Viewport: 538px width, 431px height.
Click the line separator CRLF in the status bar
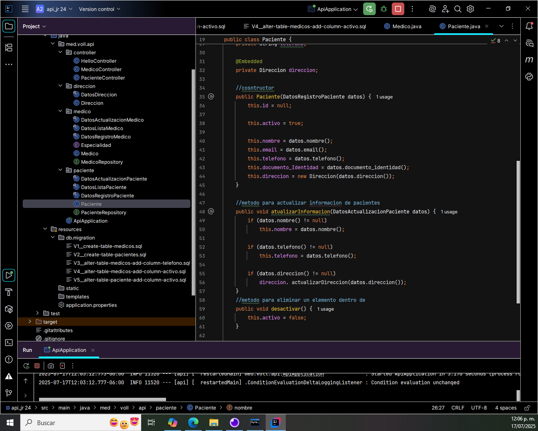[x=458, y=407]
